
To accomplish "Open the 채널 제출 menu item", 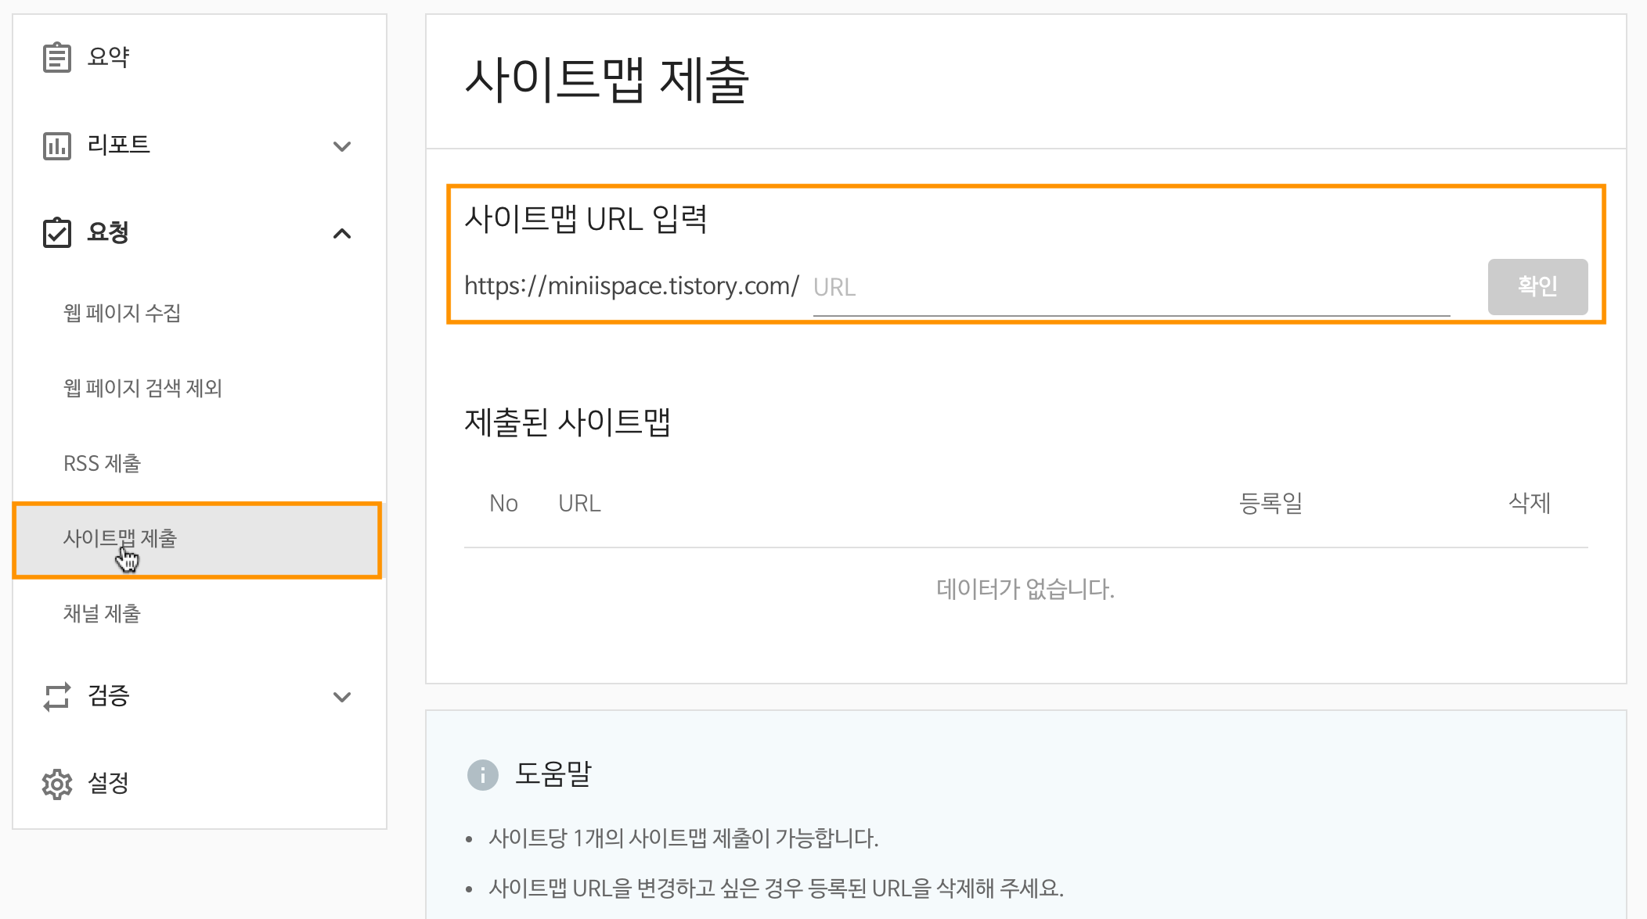I will click(x=102, y=613).
